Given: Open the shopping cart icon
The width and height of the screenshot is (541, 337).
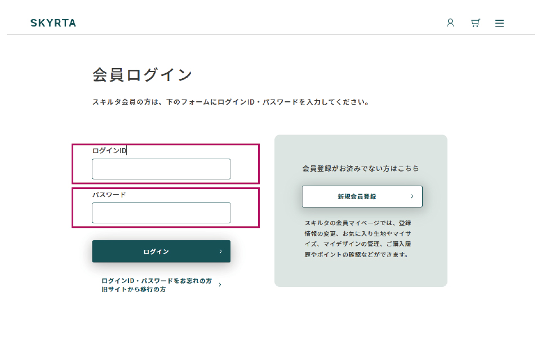Looking at the screenshot, I should click(x=475, y=23).
